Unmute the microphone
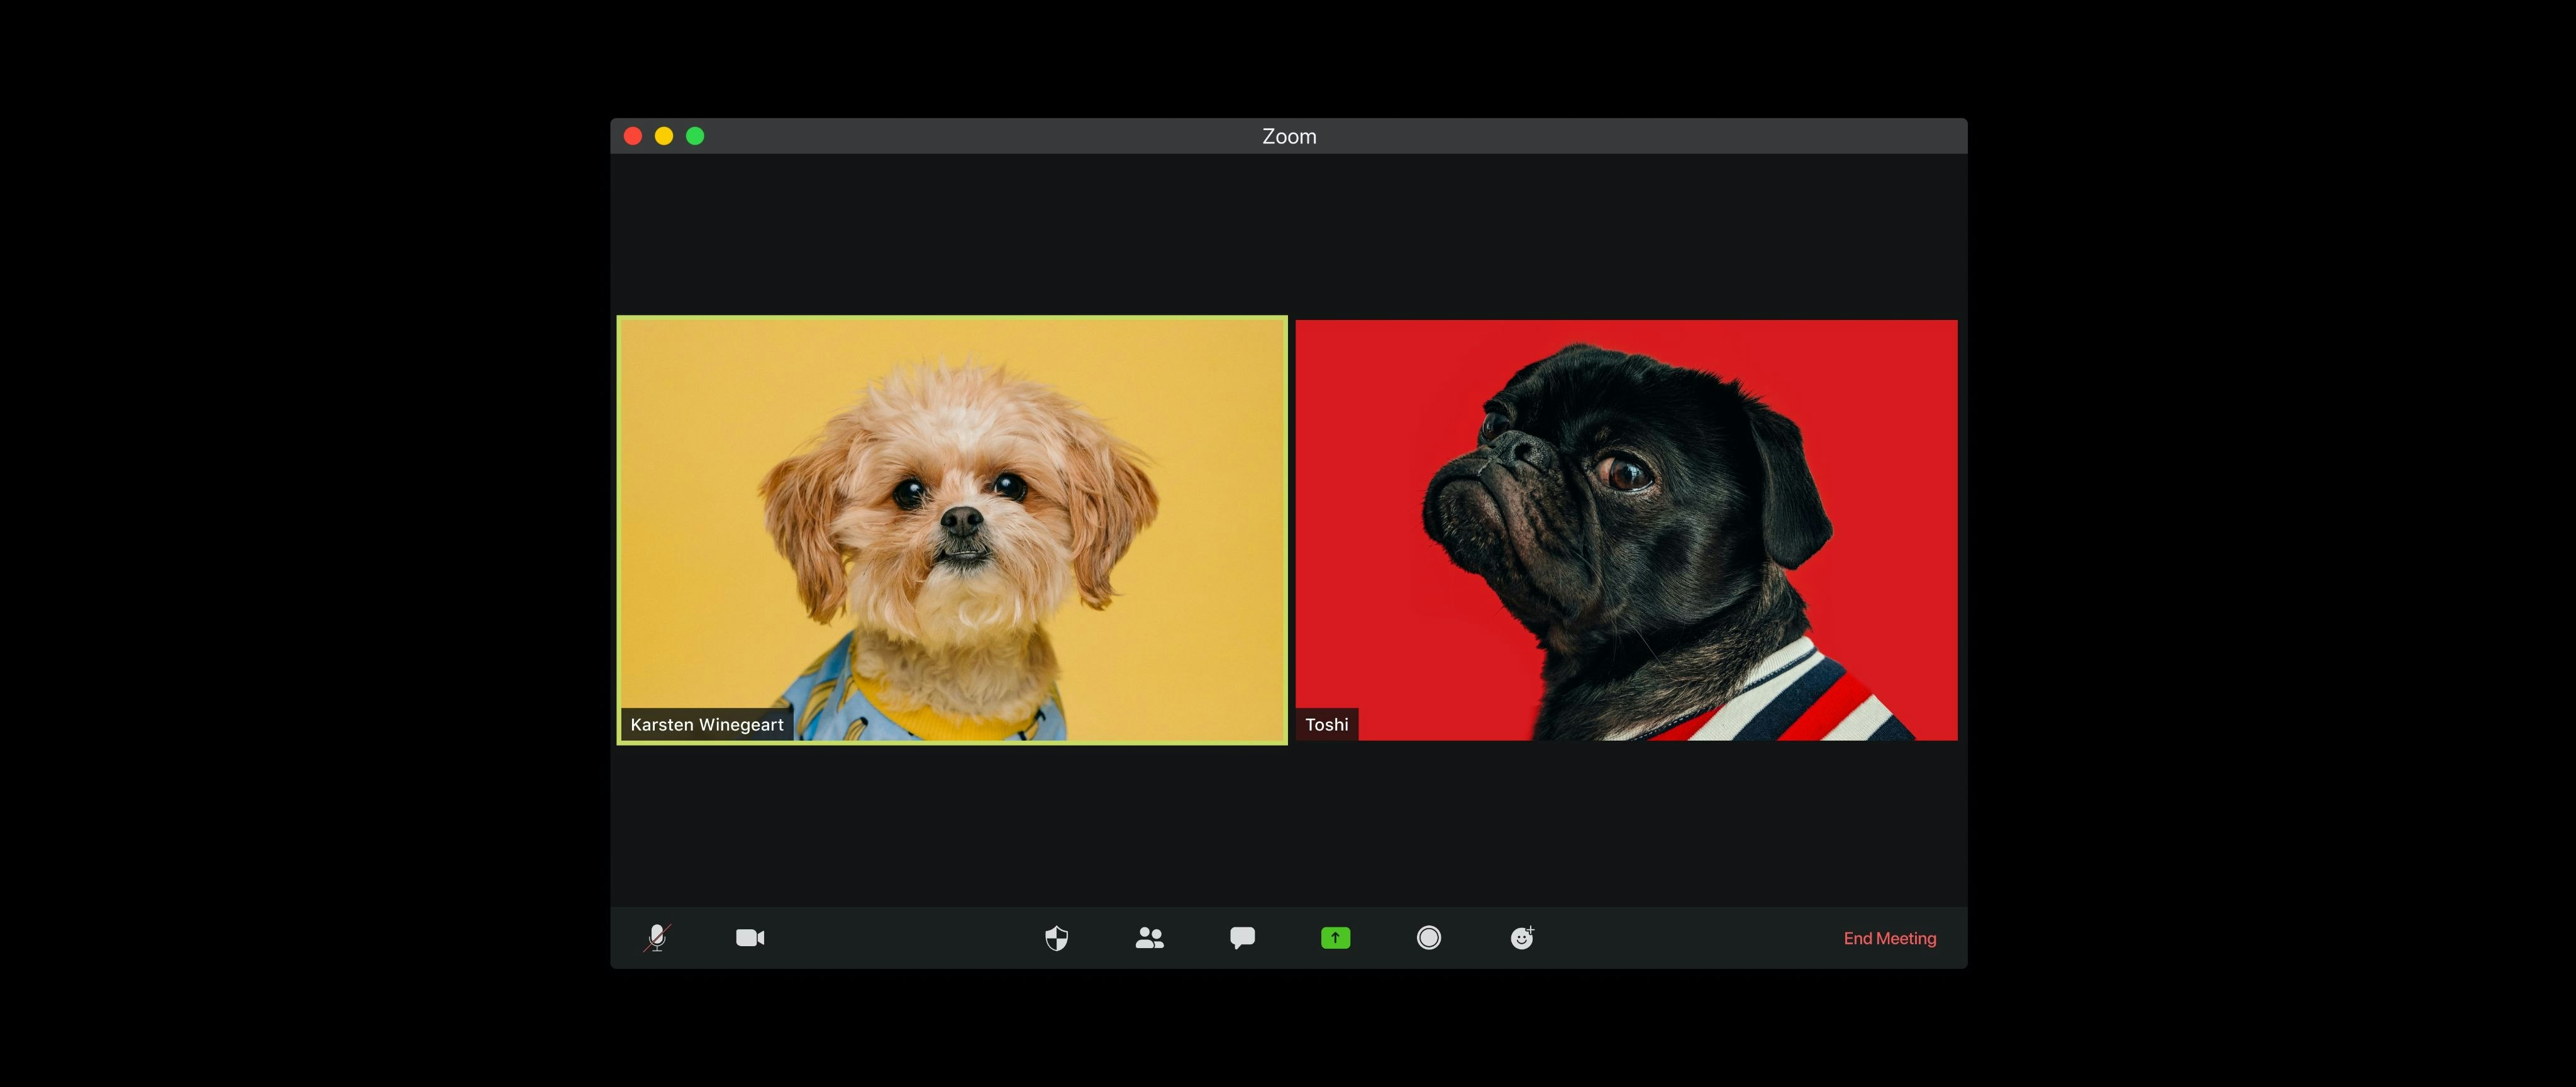 [656, 937]
